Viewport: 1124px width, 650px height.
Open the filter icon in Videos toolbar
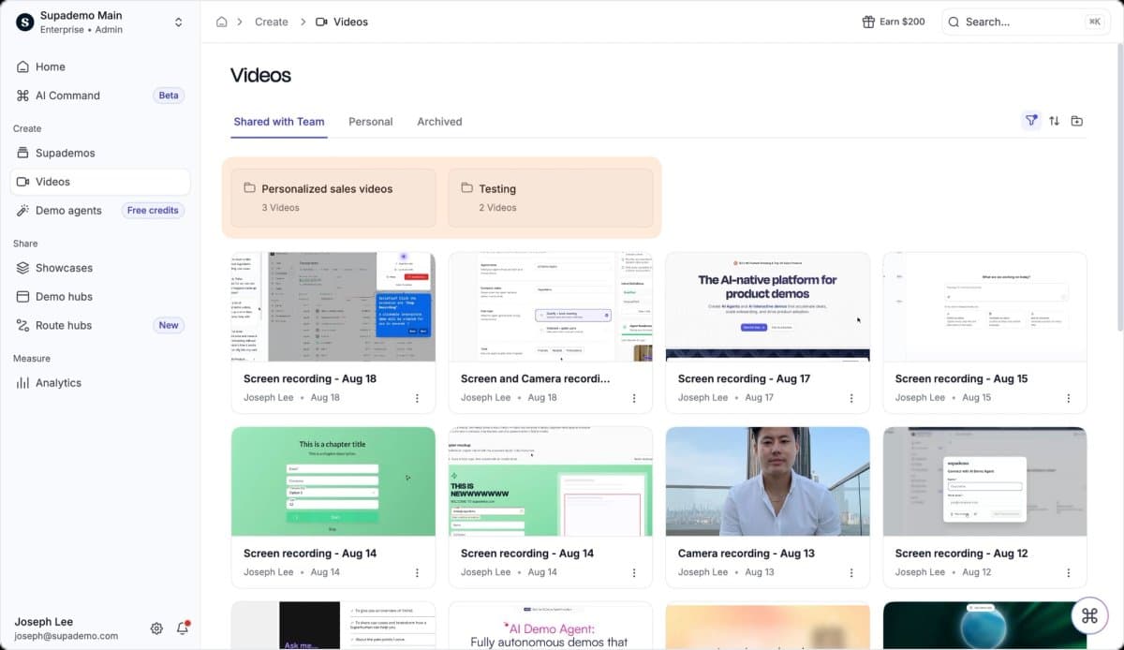click(x=1031, y=121)
